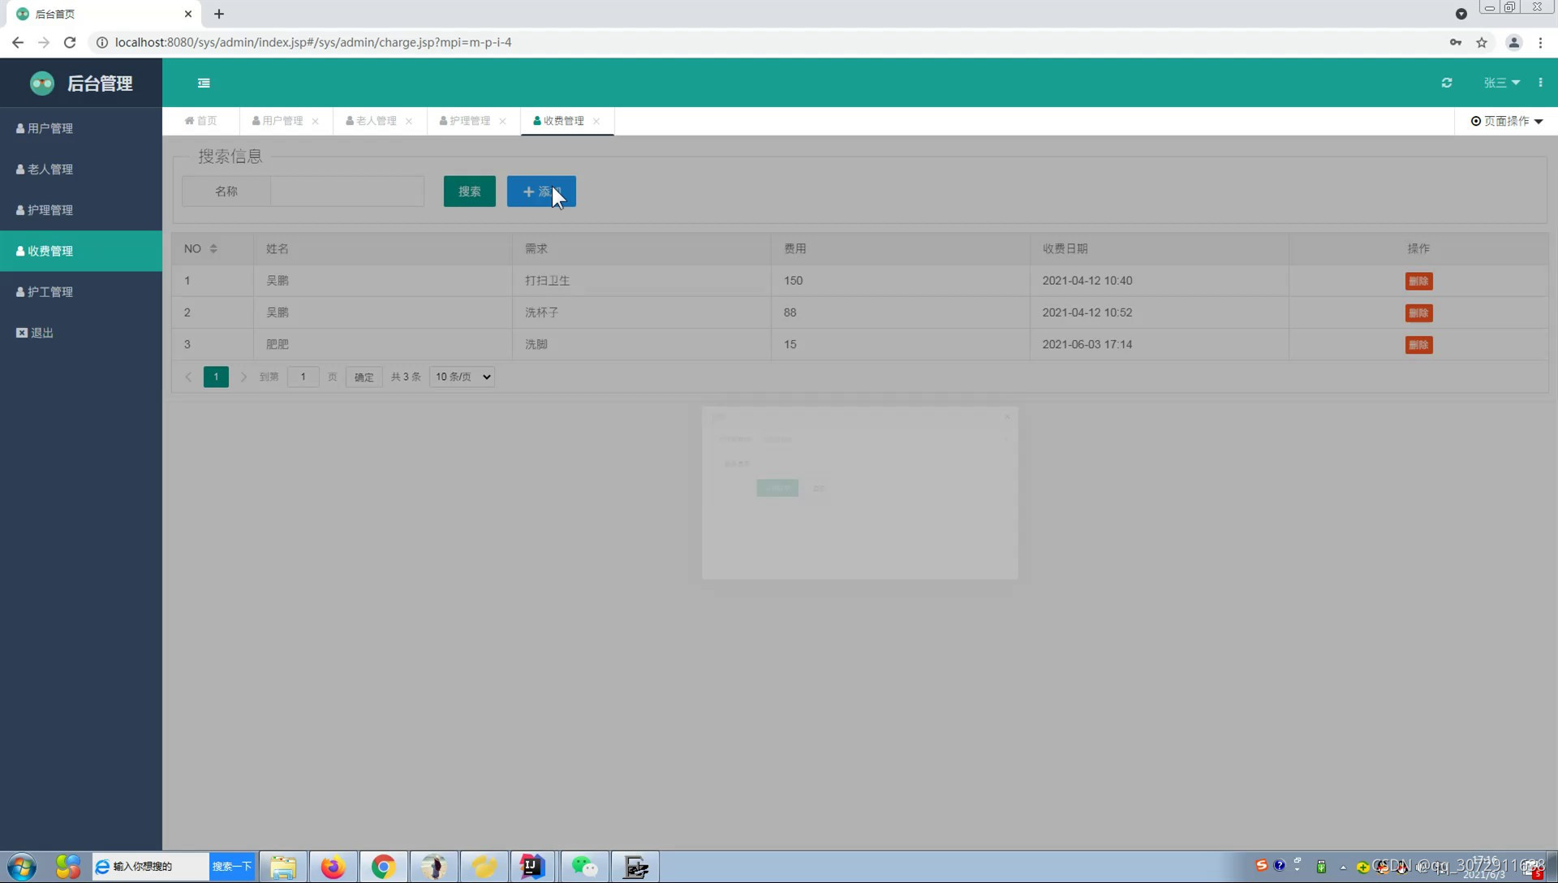View site information icon in the address bar
Image resolution: width=1558 pixels, height=883 pixels.
pyautogui.click(x=102, y=42)
